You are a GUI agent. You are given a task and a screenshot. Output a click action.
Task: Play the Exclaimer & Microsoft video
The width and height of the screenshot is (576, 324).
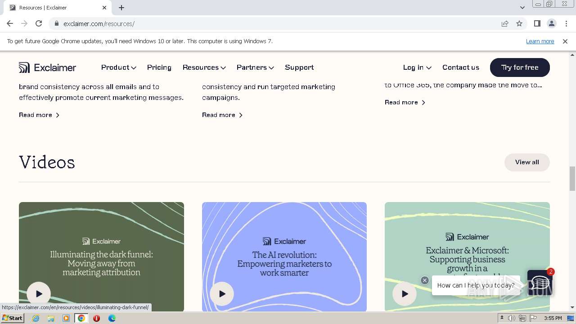[x=405, y=294]
